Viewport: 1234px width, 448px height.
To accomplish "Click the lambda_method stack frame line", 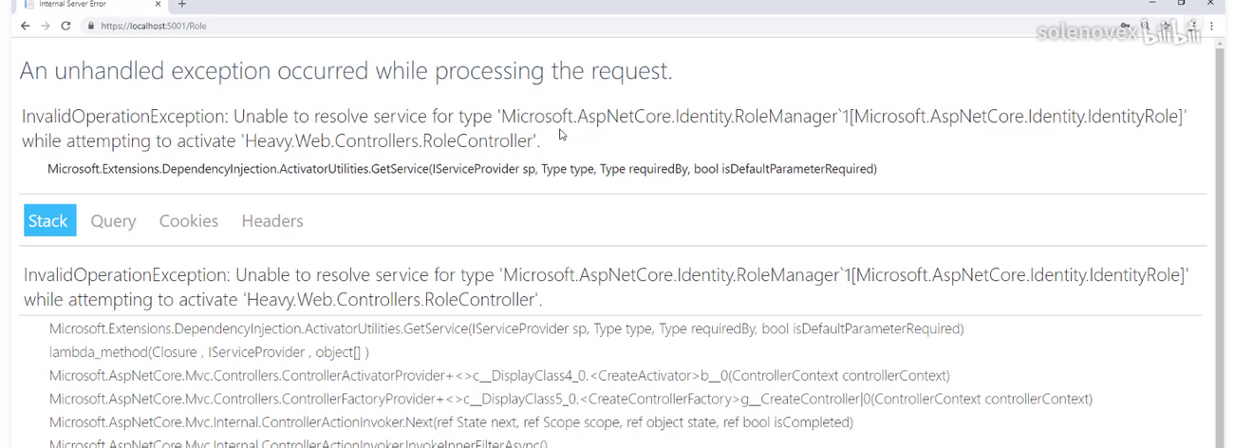I will (x=209, y=352).
